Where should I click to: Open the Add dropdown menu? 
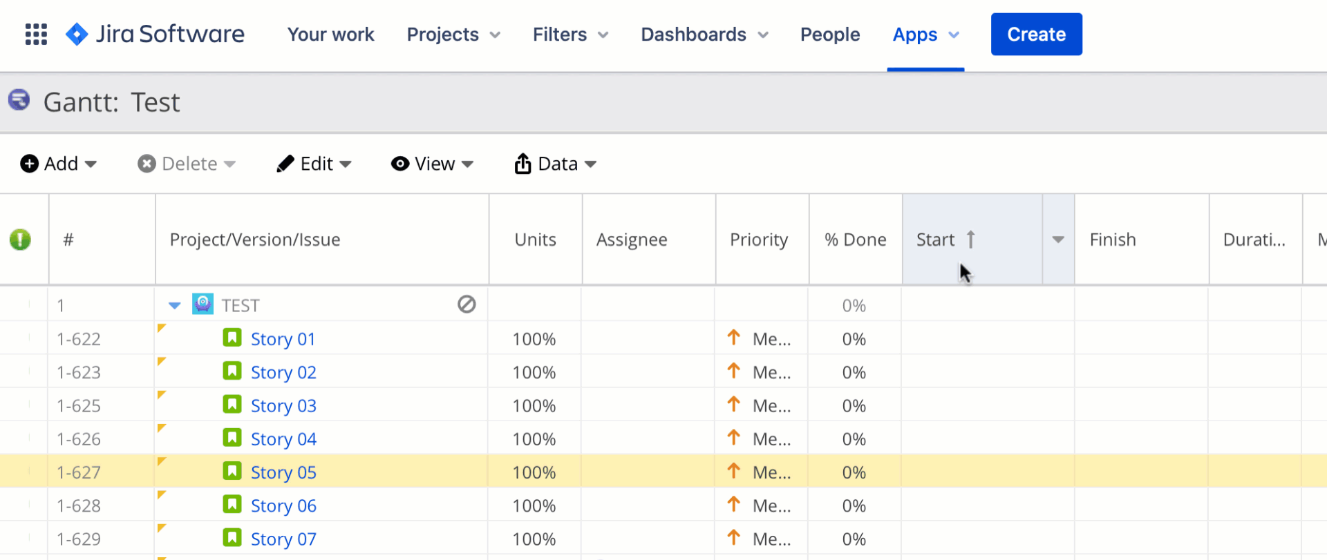coord(59,164)
